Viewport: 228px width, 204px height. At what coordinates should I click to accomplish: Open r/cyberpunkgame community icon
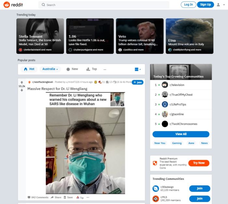70,50
